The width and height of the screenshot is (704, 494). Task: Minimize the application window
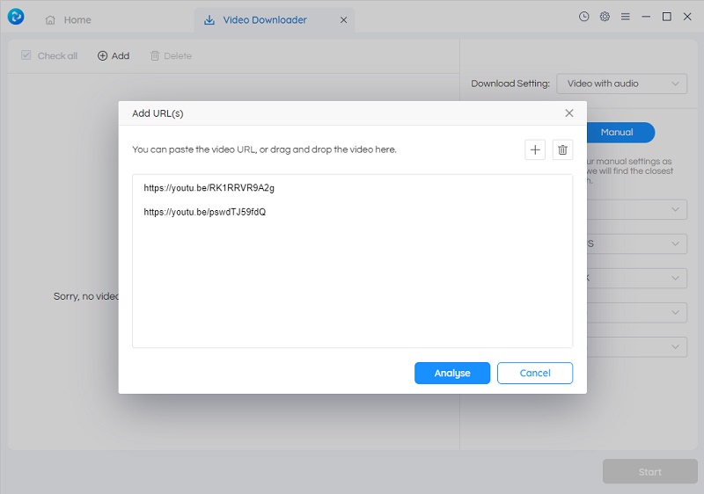646,17
